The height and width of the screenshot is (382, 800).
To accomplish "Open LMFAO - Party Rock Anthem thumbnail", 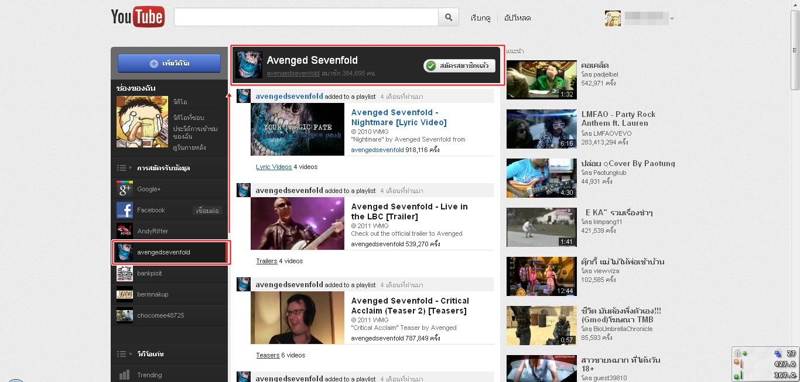I will (x=542, y=129).
